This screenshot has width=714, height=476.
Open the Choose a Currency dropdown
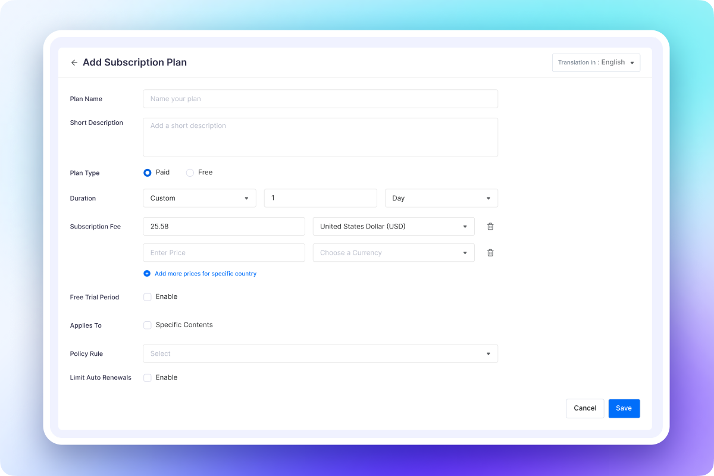(x=394, y=252)
